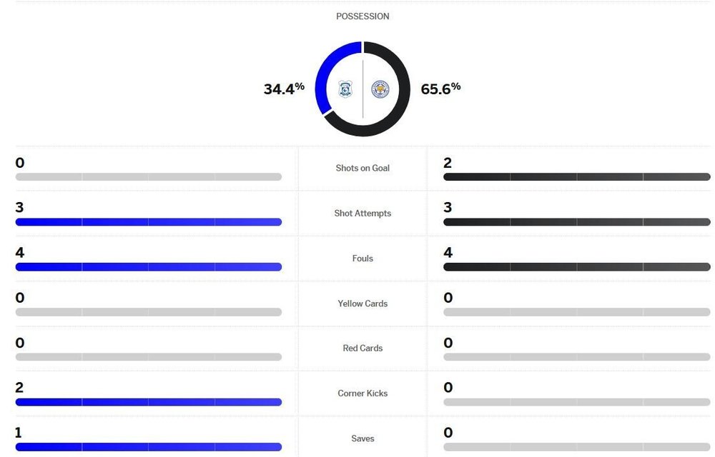
Task: Click the 65.6% possession value
Action: click(440, 89)
